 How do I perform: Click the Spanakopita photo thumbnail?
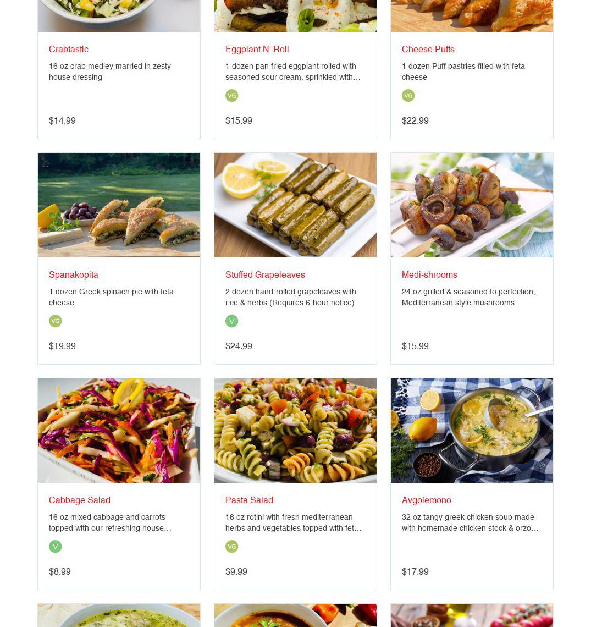tap(119, 205)
